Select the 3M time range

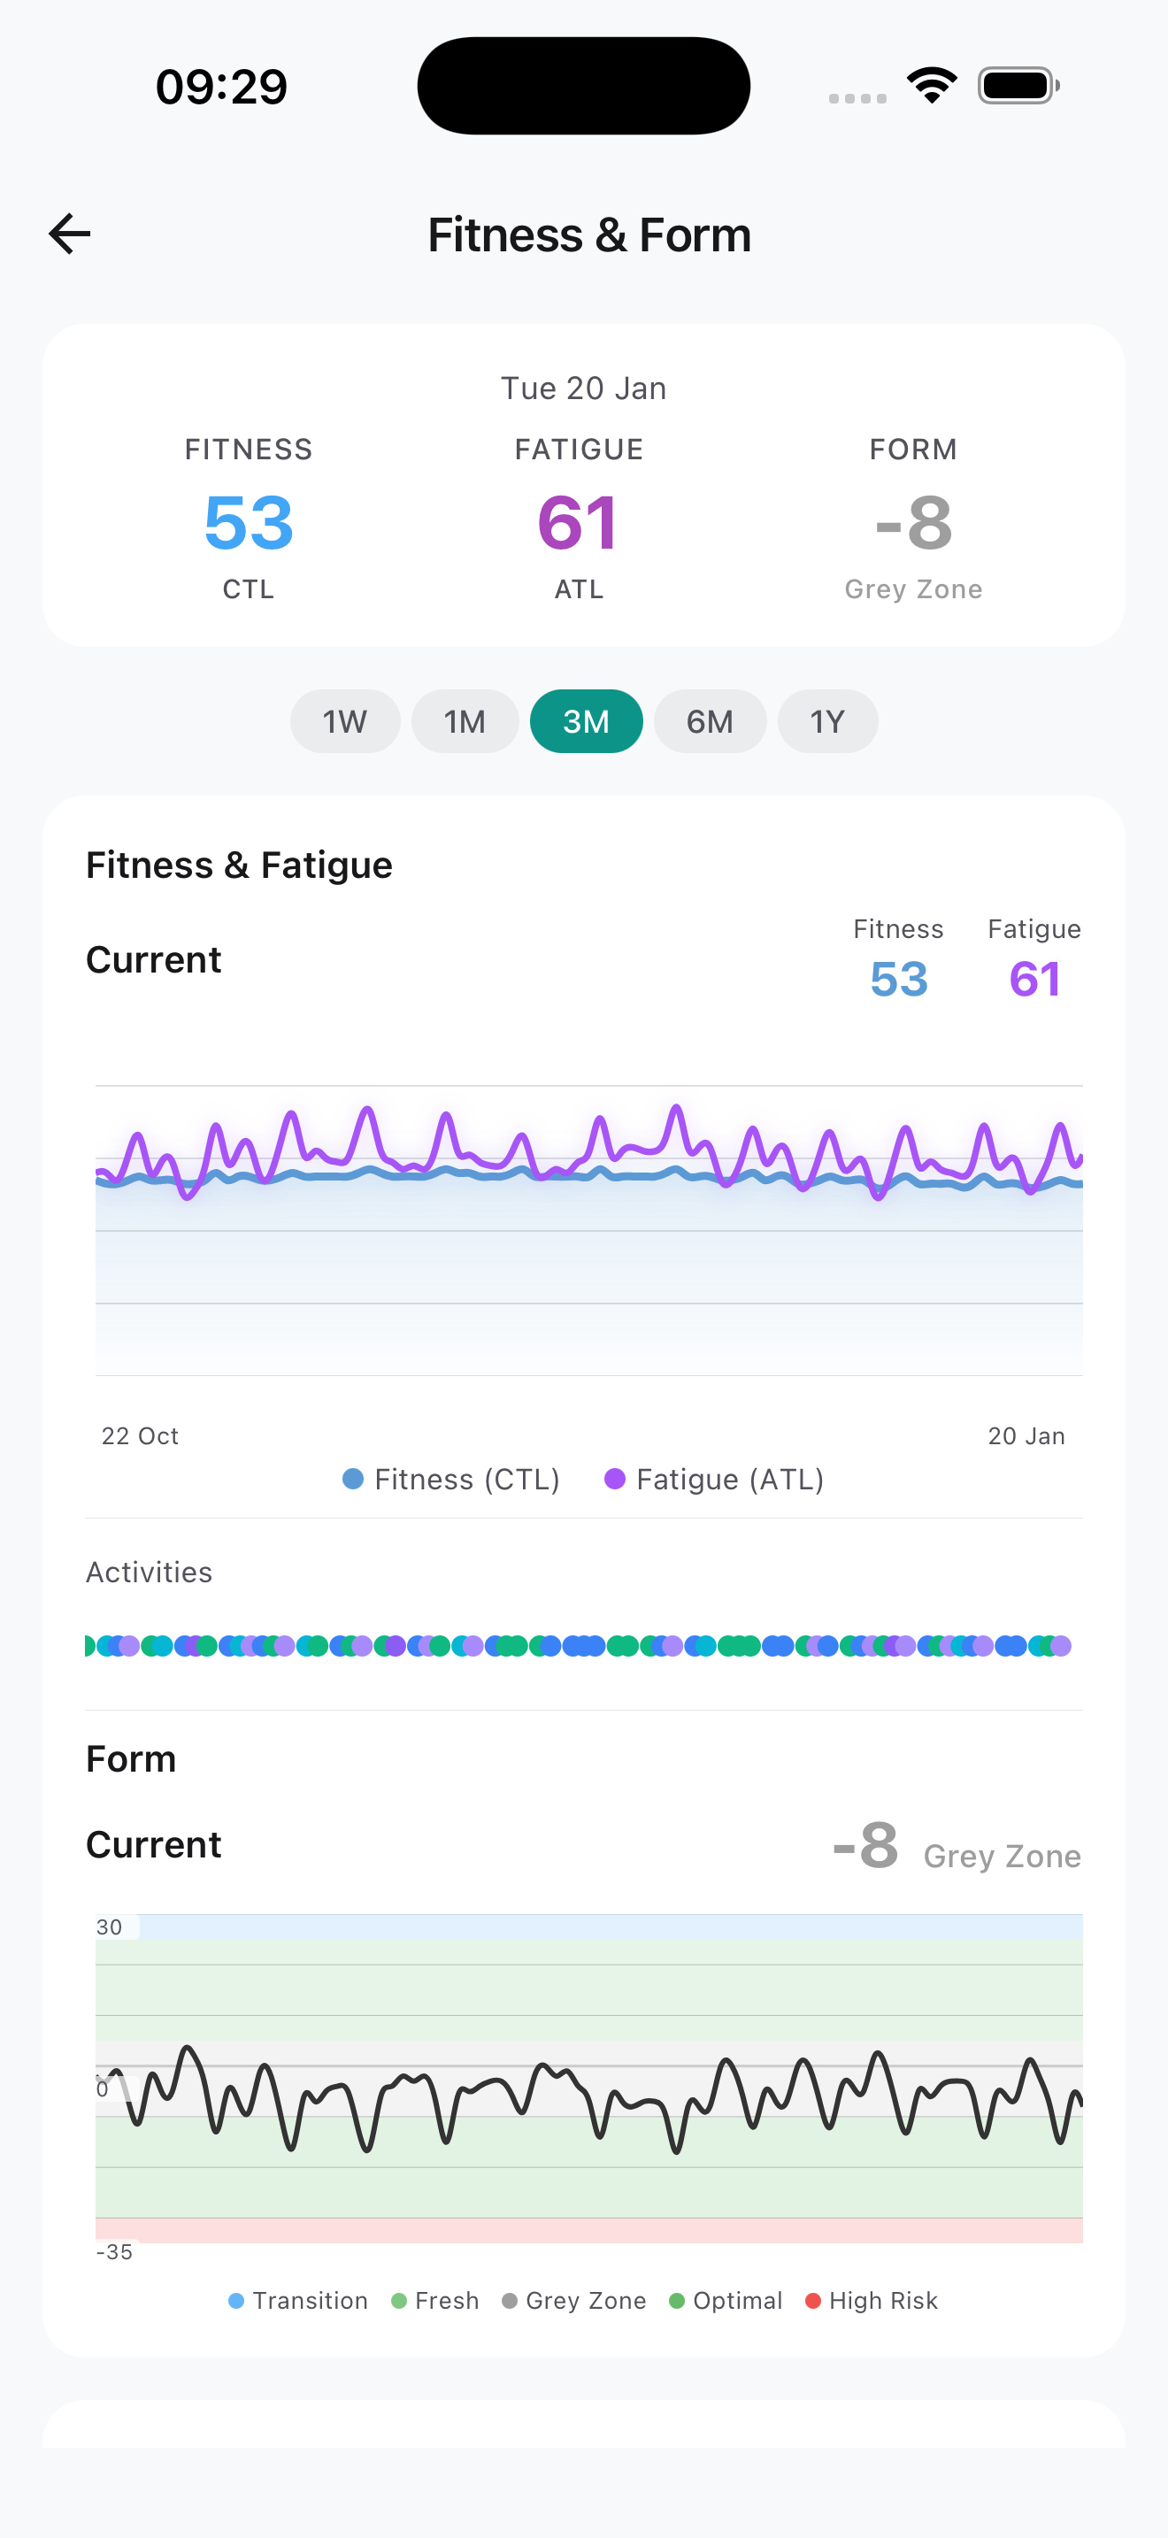tap(586, 721)
